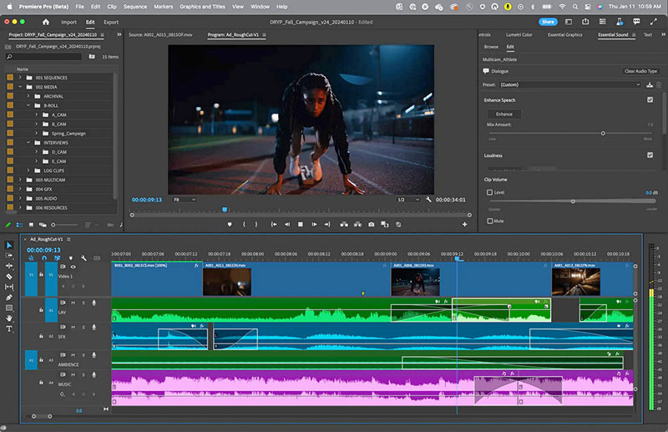Click the save preset icon
The height and width of the screenshot is (432, 668).
coord(650,84)
